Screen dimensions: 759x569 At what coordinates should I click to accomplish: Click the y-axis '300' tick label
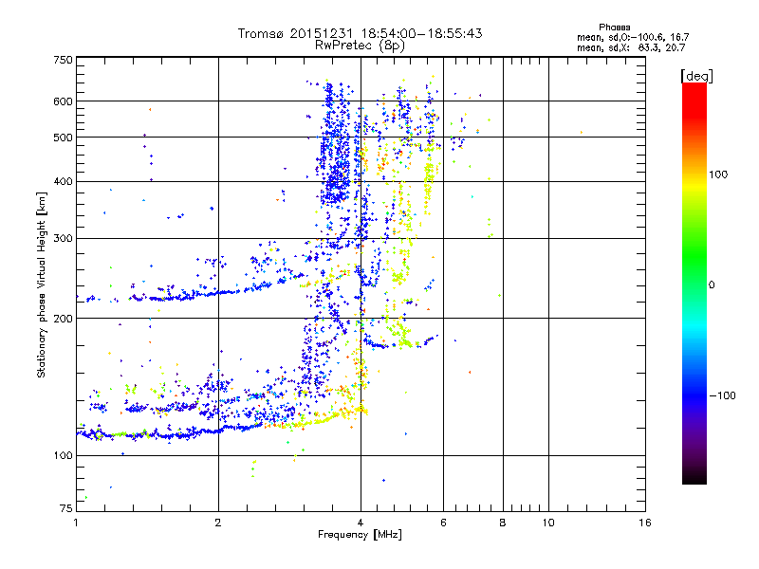click(63, 238)
